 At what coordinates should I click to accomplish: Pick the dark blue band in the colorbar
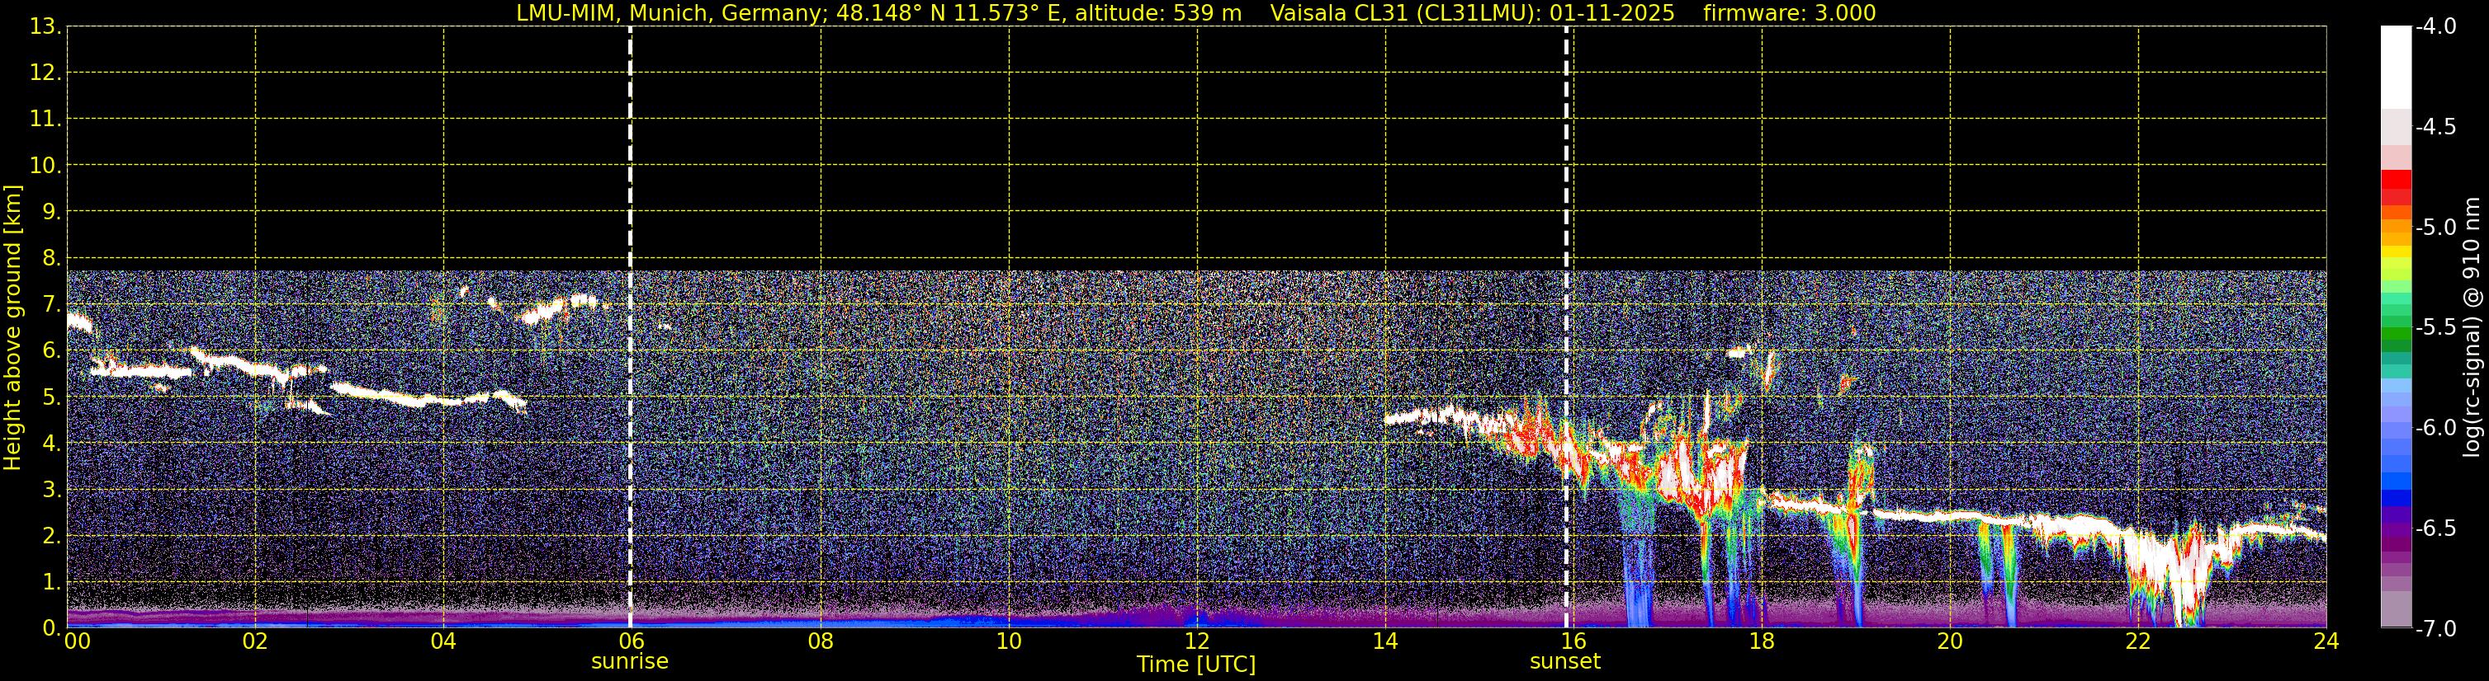[x=2395, y=498]
